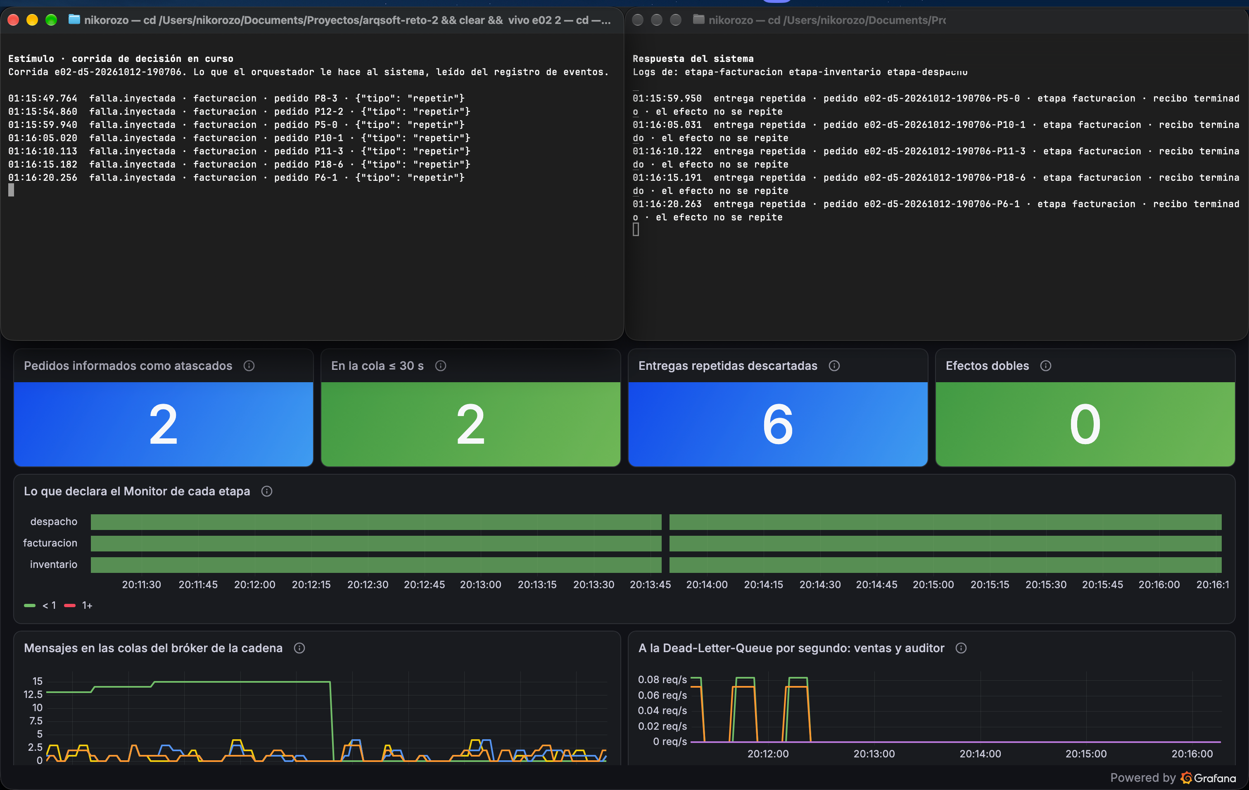1249x790 pixels.
Task: Open the Pedidos informados como atascados panel title
Action: pyautogui.click(x=128, y=366)
